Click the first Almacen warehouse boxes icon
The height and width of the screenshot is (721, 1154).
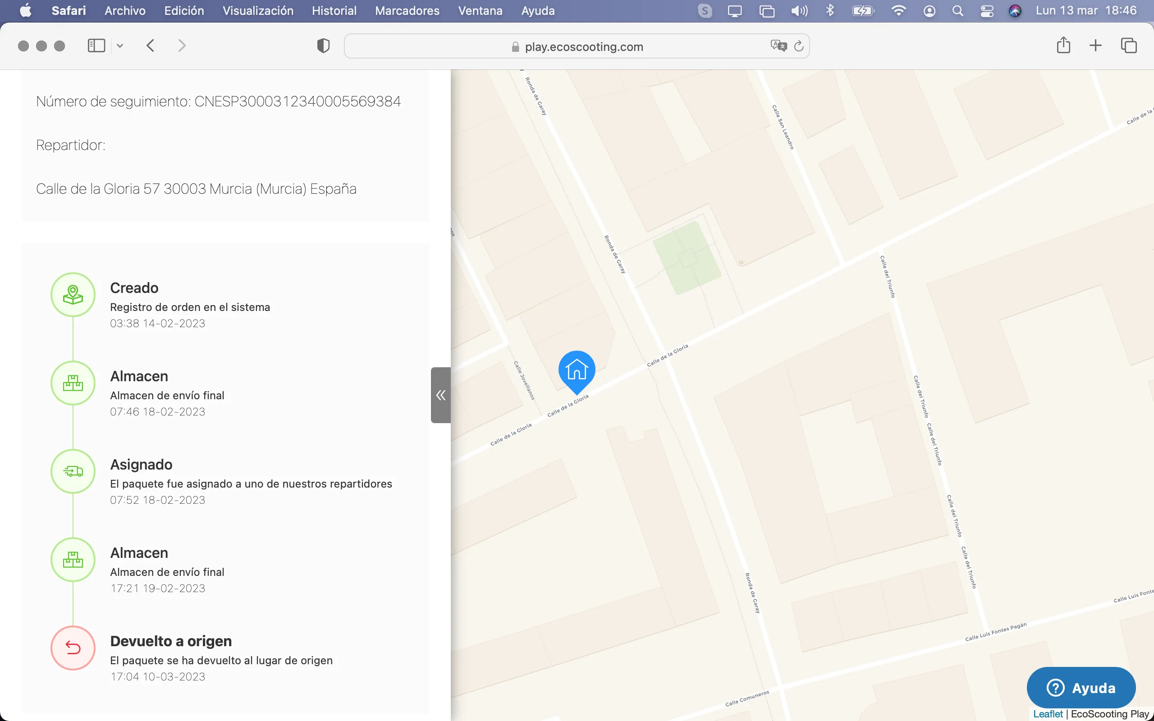[x=73, y=383]
